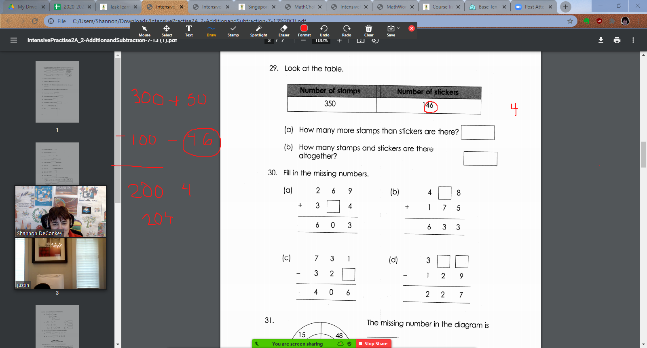This screenshot has height=348, width=647.
Task: Switch to the Task learn tab
Action: coord(119,7)
